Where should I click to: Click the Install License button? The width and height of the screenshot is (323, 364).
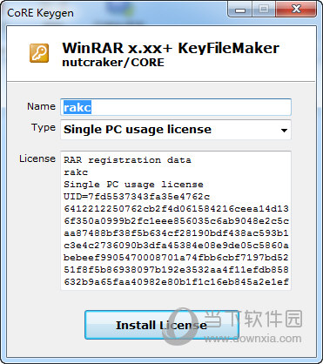tap(162, 325)
